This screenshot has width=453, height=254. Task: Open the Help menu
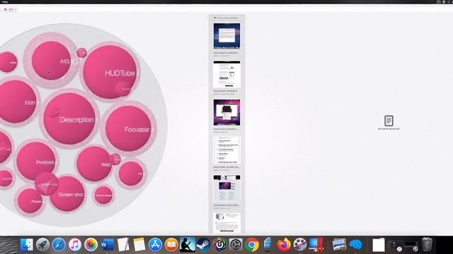click(x=5, y=1)
